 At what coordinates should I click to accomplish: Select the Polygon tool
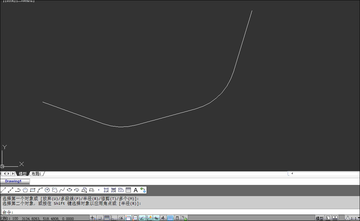(25, 190)
